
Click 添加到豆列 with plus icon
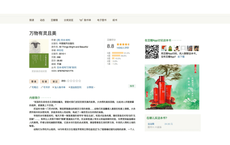tap(75, 87)
